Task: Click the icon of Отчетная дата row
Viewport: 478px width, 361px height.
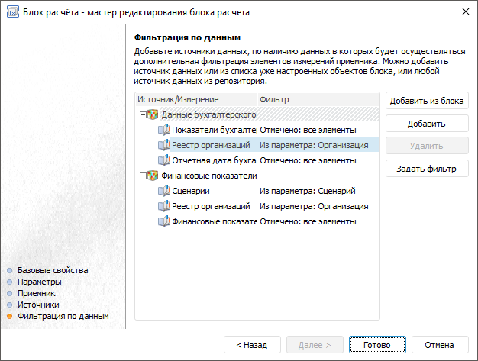Action: (164, 160)
